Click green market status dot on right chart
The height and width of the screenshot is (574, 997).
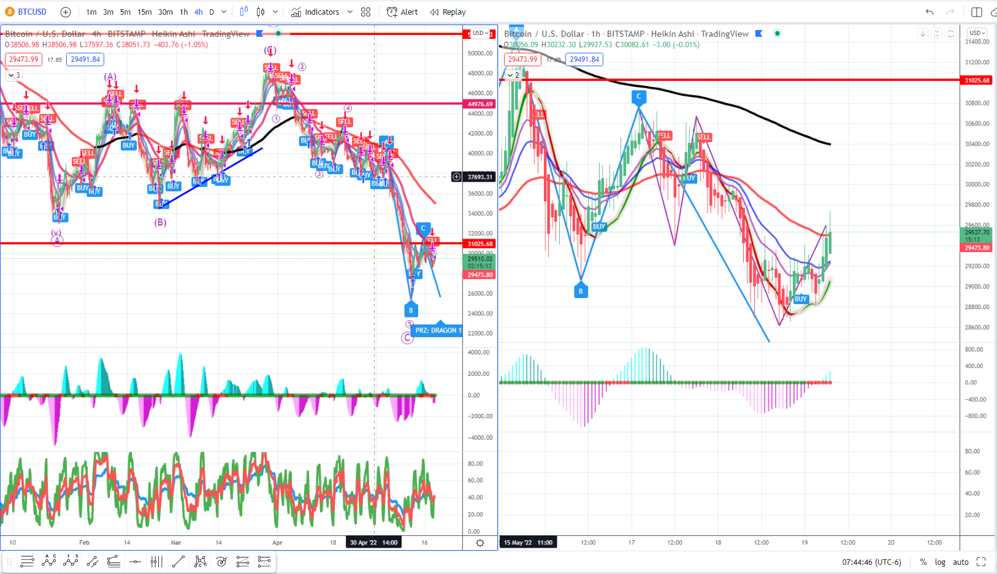tap(777, 33)
